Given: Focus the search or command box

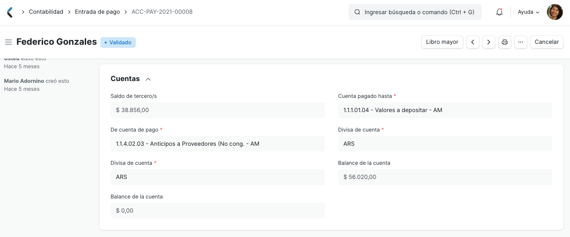Looking at the screenshot, I should [x=415, y=12].
